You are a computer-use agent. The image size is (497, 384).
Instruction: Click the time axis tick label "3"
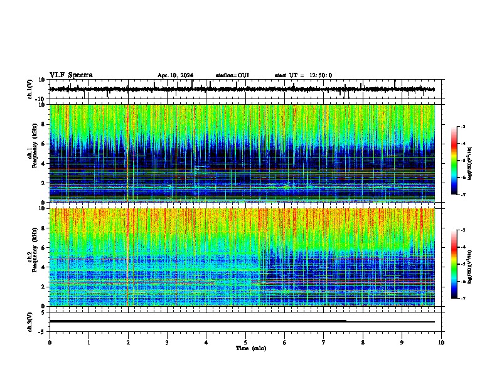167,343
